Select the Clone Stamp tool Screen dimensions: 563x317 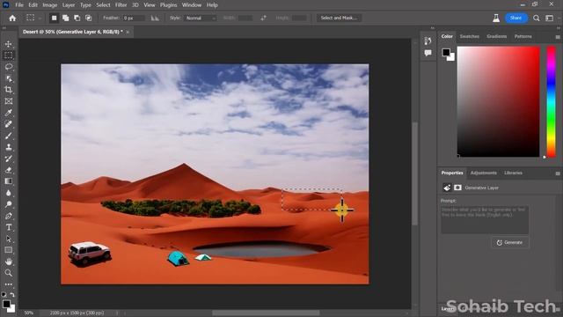[8, 147]
